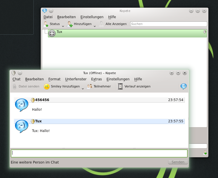Click the Kopete logo icon in chat toolbar
The width and height of the screenshot is (218, 178).
pos(183,86)
